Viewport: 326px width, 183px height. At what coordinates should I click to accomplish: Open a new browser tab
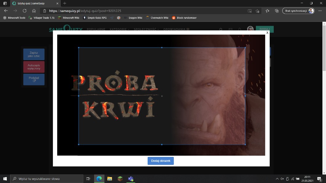pos(65,3)
